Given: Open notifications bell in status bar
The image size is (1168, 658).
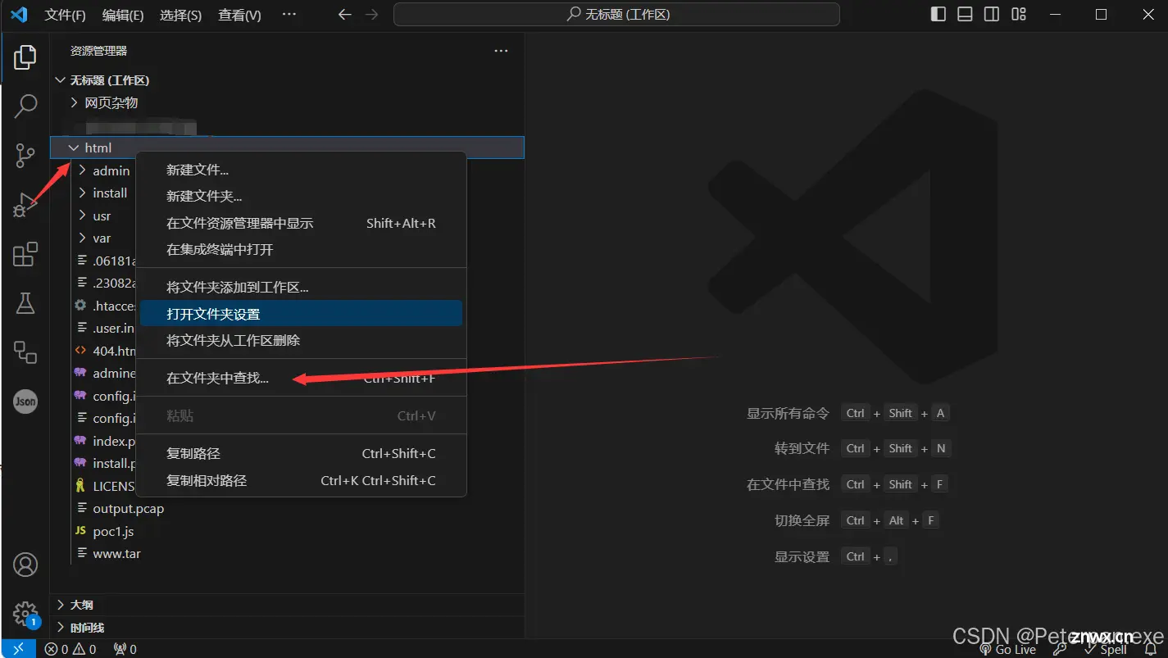Looking at the screenshot, I should click(x=1151, y=649).
